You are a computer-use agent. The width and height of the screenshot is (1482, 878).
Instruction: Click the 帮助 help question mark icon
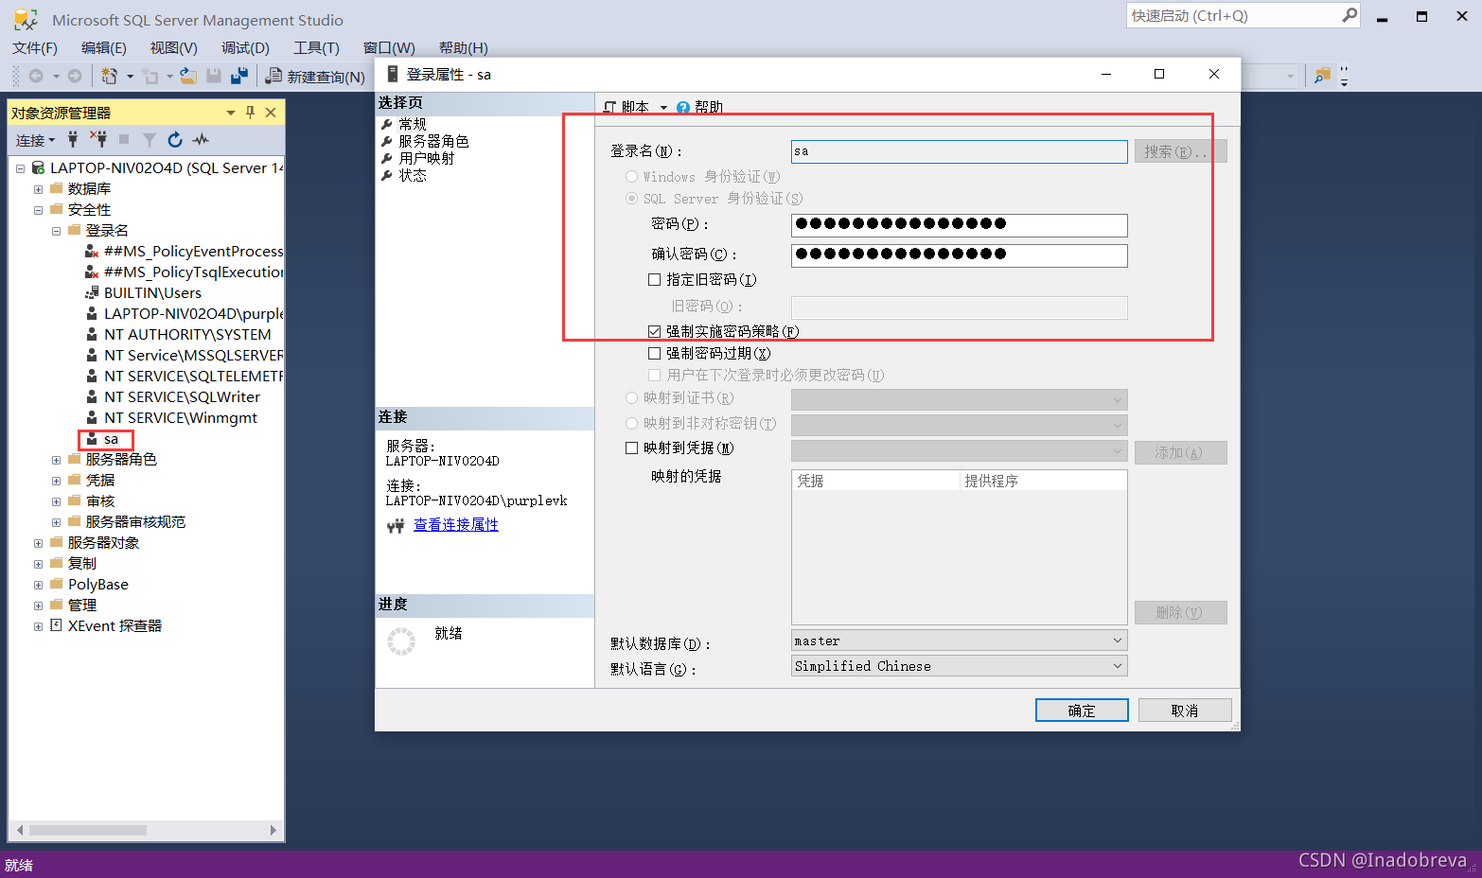pyautogui.click(x=683, y=108)
